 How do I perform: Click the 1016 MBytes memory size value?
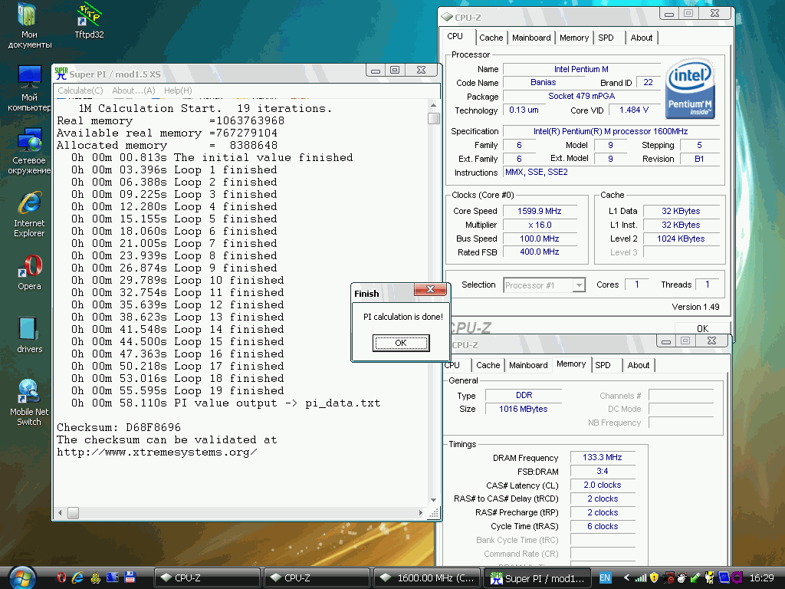pyautogui.click(x=523, y=409)
